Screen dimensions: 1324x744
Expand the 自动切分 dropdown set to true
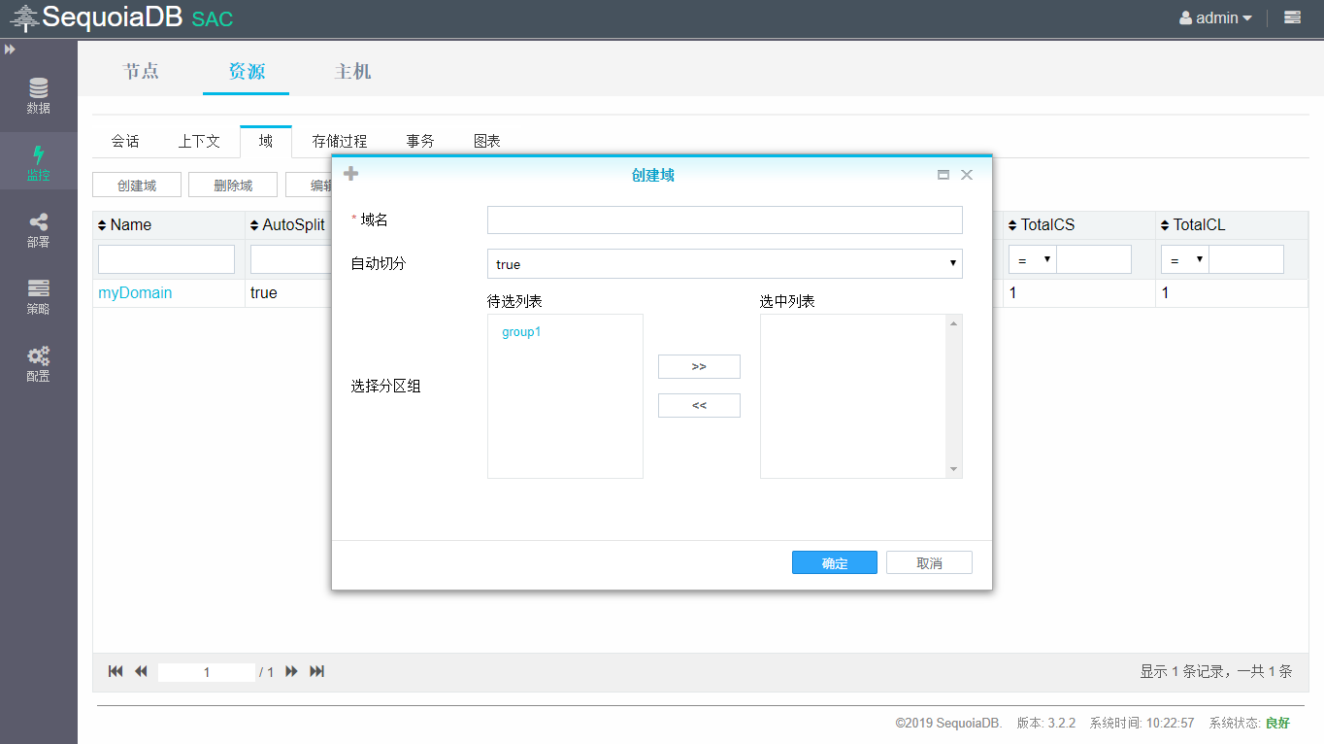click(724, 264)
